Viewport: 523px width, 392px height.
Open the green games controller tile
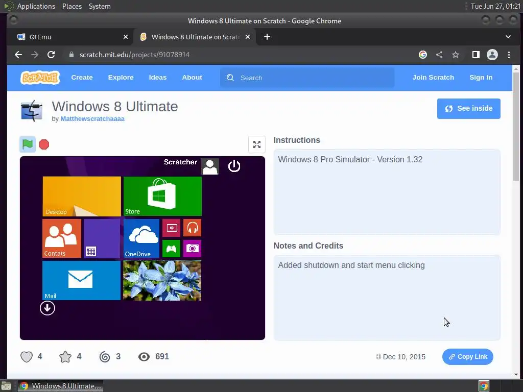(x=172, y=249)
